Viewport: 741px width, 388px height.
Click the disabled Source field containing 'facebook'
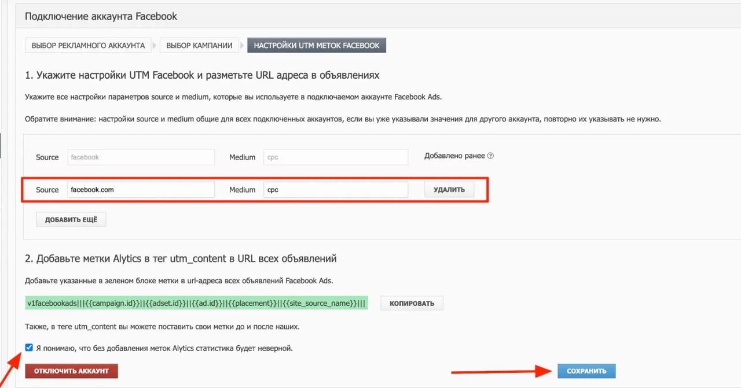[x=141, y=157]
